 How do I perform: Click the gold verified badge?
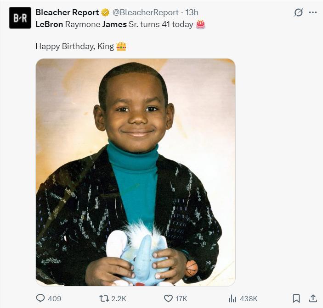pyautogui.click(x=105, y=12)
